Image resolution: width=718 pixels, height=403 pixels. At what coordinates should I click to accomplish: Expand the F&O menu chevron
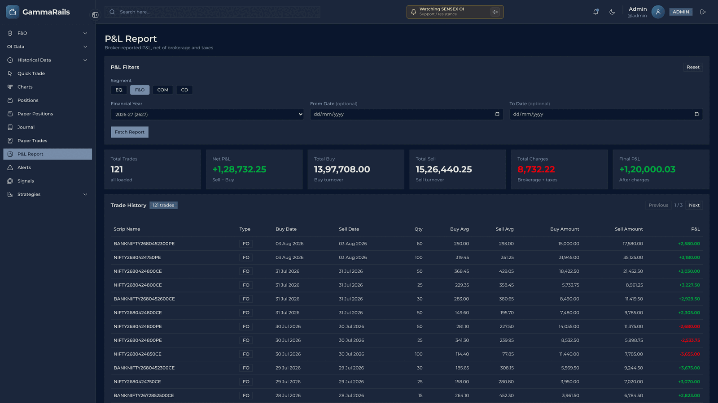point(85,33)
